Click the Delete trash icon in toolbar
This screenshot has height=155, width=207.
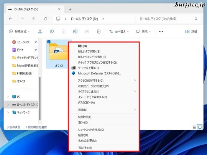pyautogui.click(x=99, y=31)
